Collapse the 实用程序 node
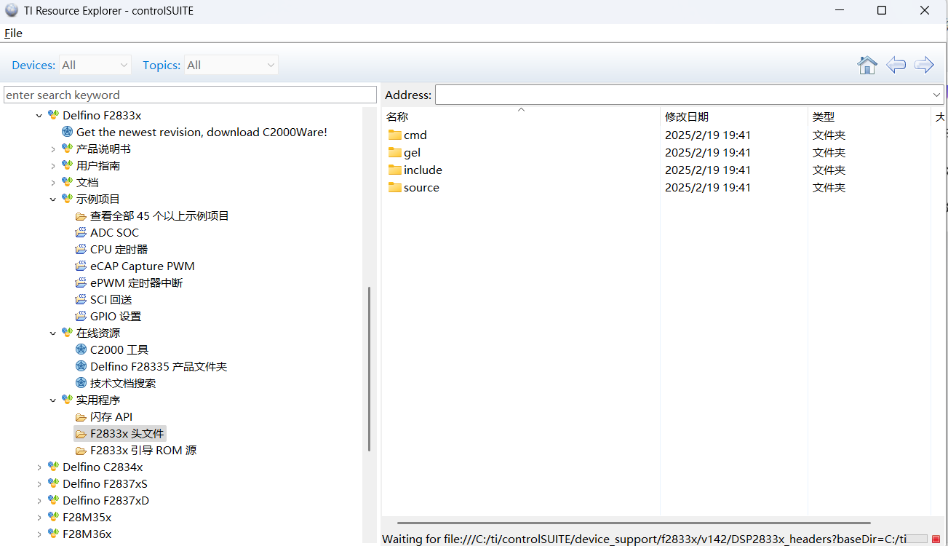The height and width of the screenshot is (546, 948). [53, 400]
